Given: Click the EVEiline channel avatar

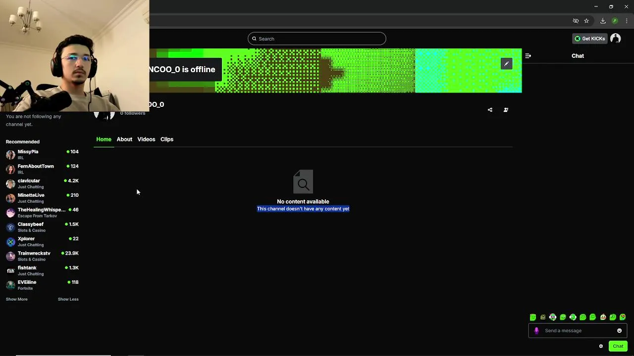Looking at the screenshot, I should pyautogui.click(x=10, y=285).
